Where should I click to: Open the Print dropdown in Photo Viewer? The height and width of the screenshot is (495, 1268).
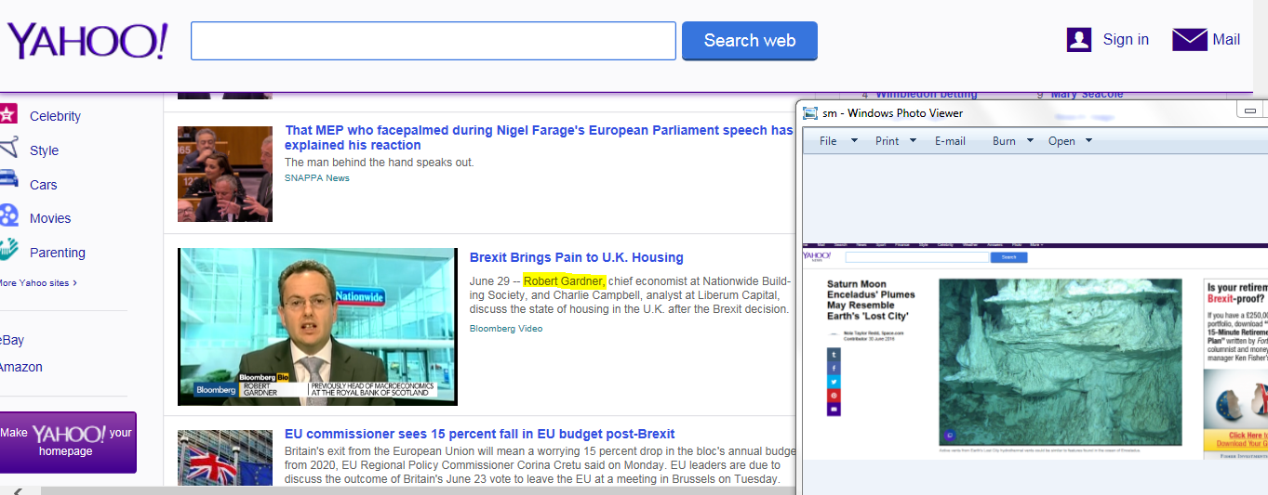pos(895,141)
